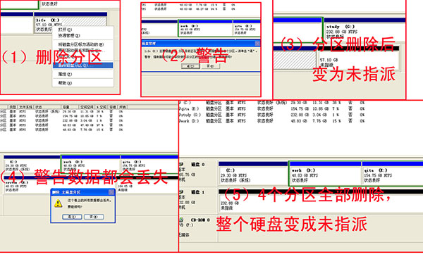Image resolution: width=423 pixels, height=264 pixels.
Task: Open 属性(P) from the context menu
Action: coord(66,74)
